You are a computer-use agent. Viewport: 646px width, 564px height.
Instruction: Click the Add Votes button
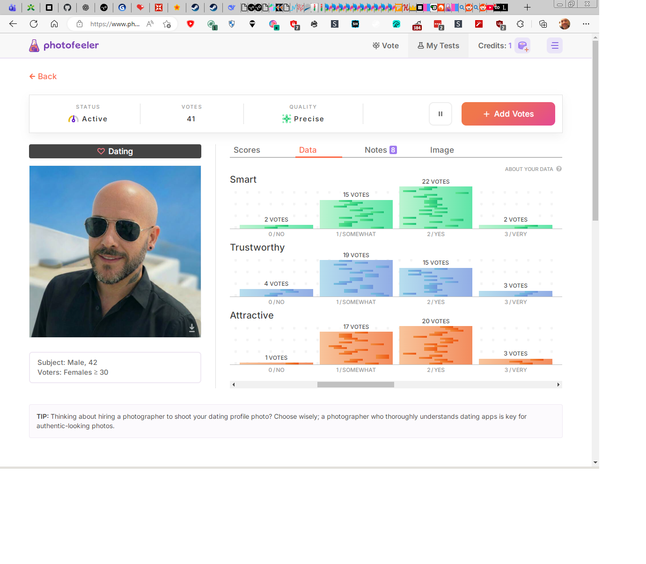tap(508, 114)
